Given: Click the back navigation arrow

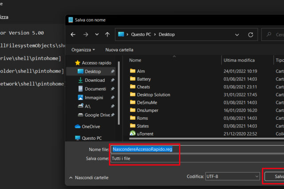Looking at the screenshot, I should click(74, 34).
